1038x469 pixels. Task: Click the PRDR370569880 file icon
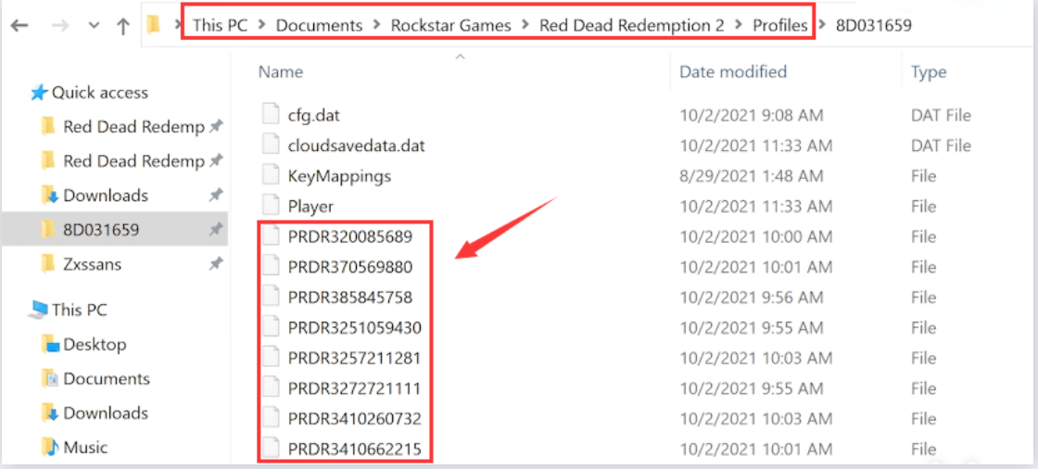click(271, 266)
